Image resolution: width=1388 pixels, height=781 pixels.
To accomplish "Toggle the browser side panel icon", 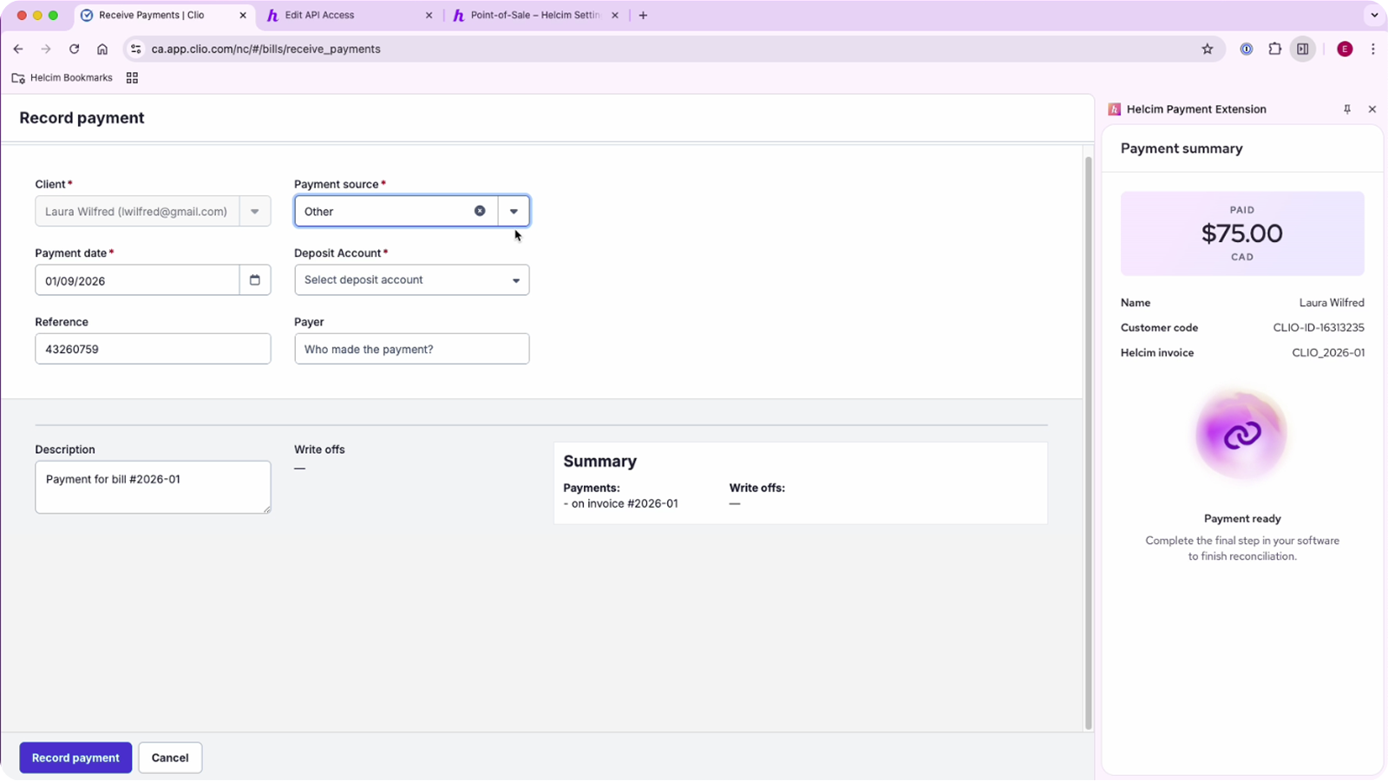I will 1303,49.
